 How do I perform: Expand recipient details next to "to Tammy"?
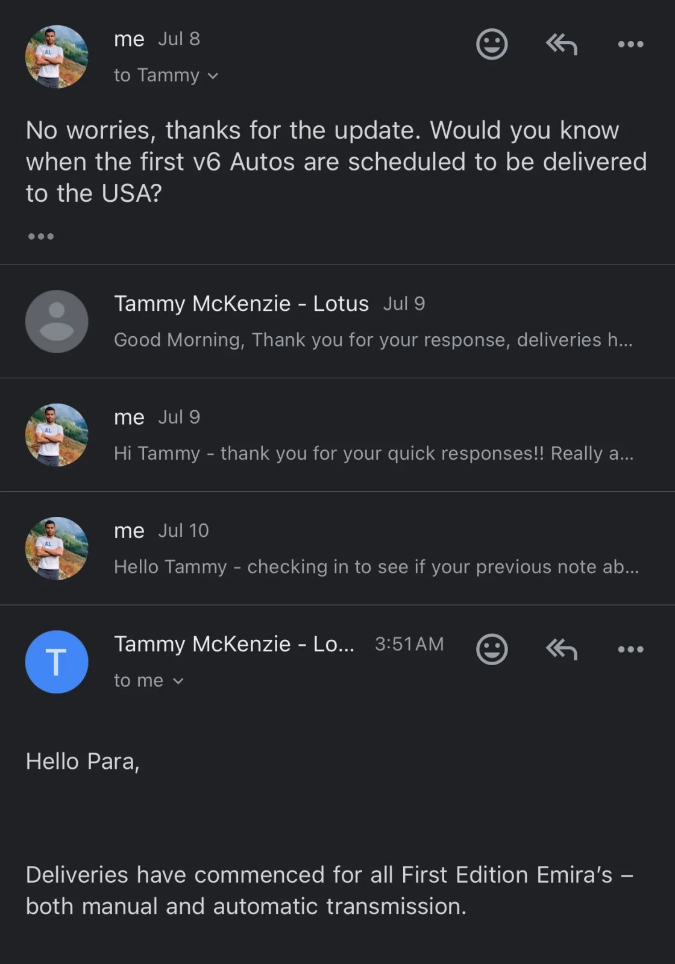(x=213, y=76)
